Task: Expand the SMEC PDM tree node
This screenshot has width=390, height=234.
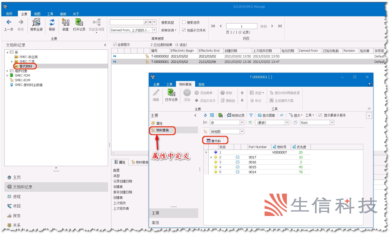Action: (7, 75)
